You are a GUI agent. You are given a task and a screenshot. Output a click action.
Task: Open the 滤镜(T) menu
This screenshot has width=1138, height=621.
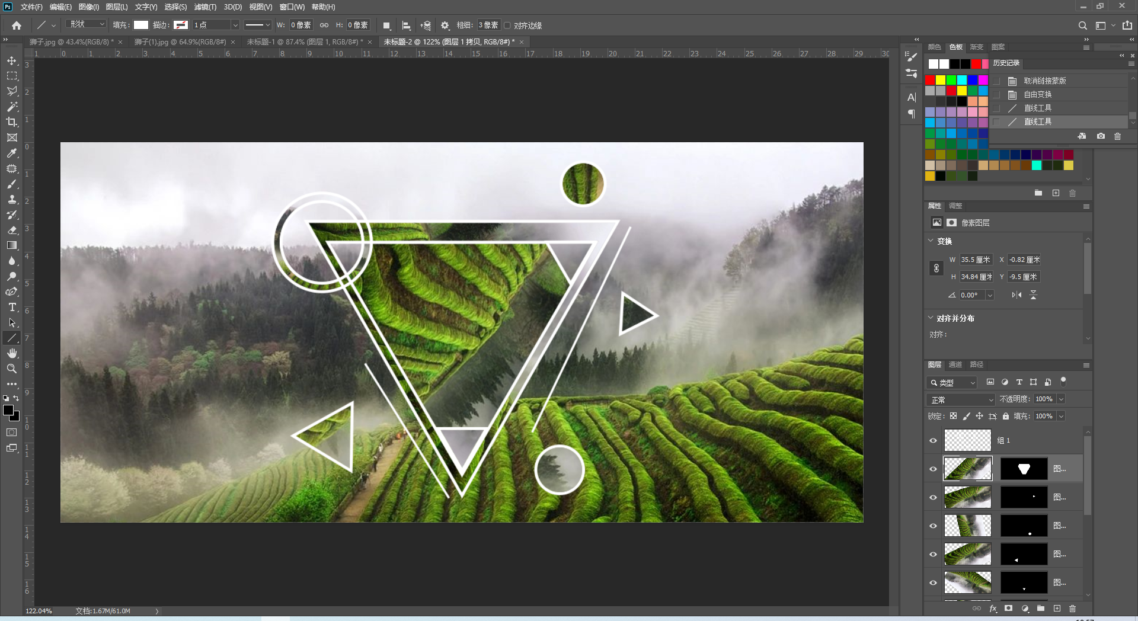[205, 7]
